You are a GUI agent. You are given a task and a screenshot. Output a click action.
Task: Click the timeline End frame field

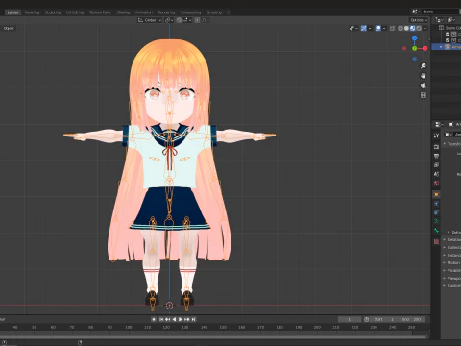point(412,319)
